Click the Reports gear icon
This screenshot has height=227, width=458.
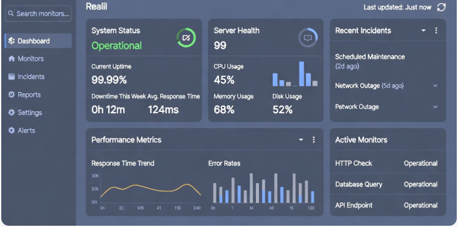click(11, 94)
